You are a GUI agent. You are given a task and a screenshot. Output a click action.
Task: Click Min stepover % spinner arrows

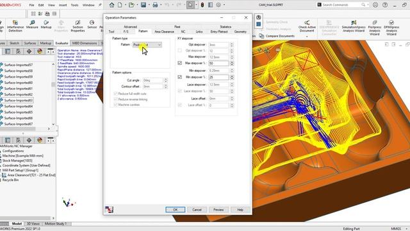(231, 77)
